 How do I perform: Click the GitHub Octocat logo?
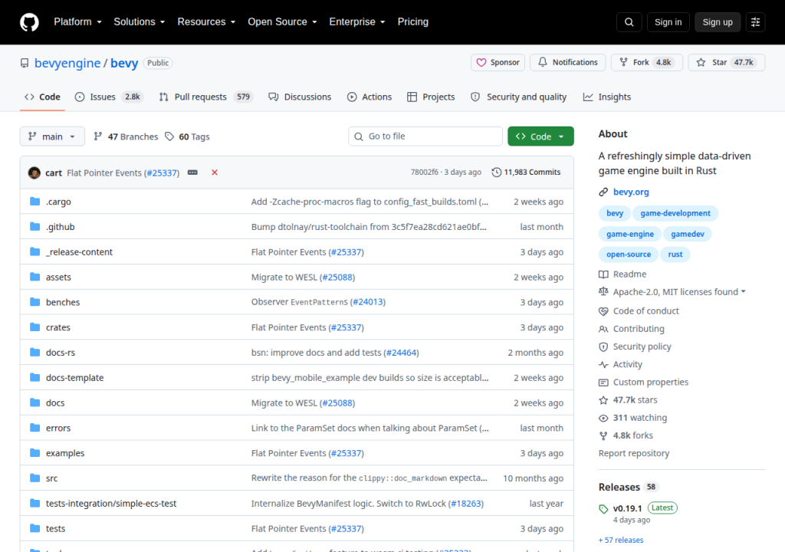tap(30, 22)
